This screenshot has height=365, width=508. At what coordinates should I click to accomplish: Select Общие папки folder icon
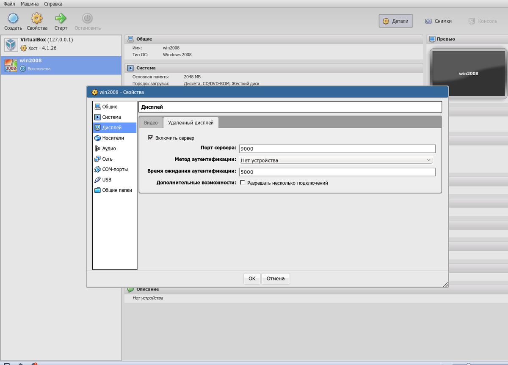point(98,190)
